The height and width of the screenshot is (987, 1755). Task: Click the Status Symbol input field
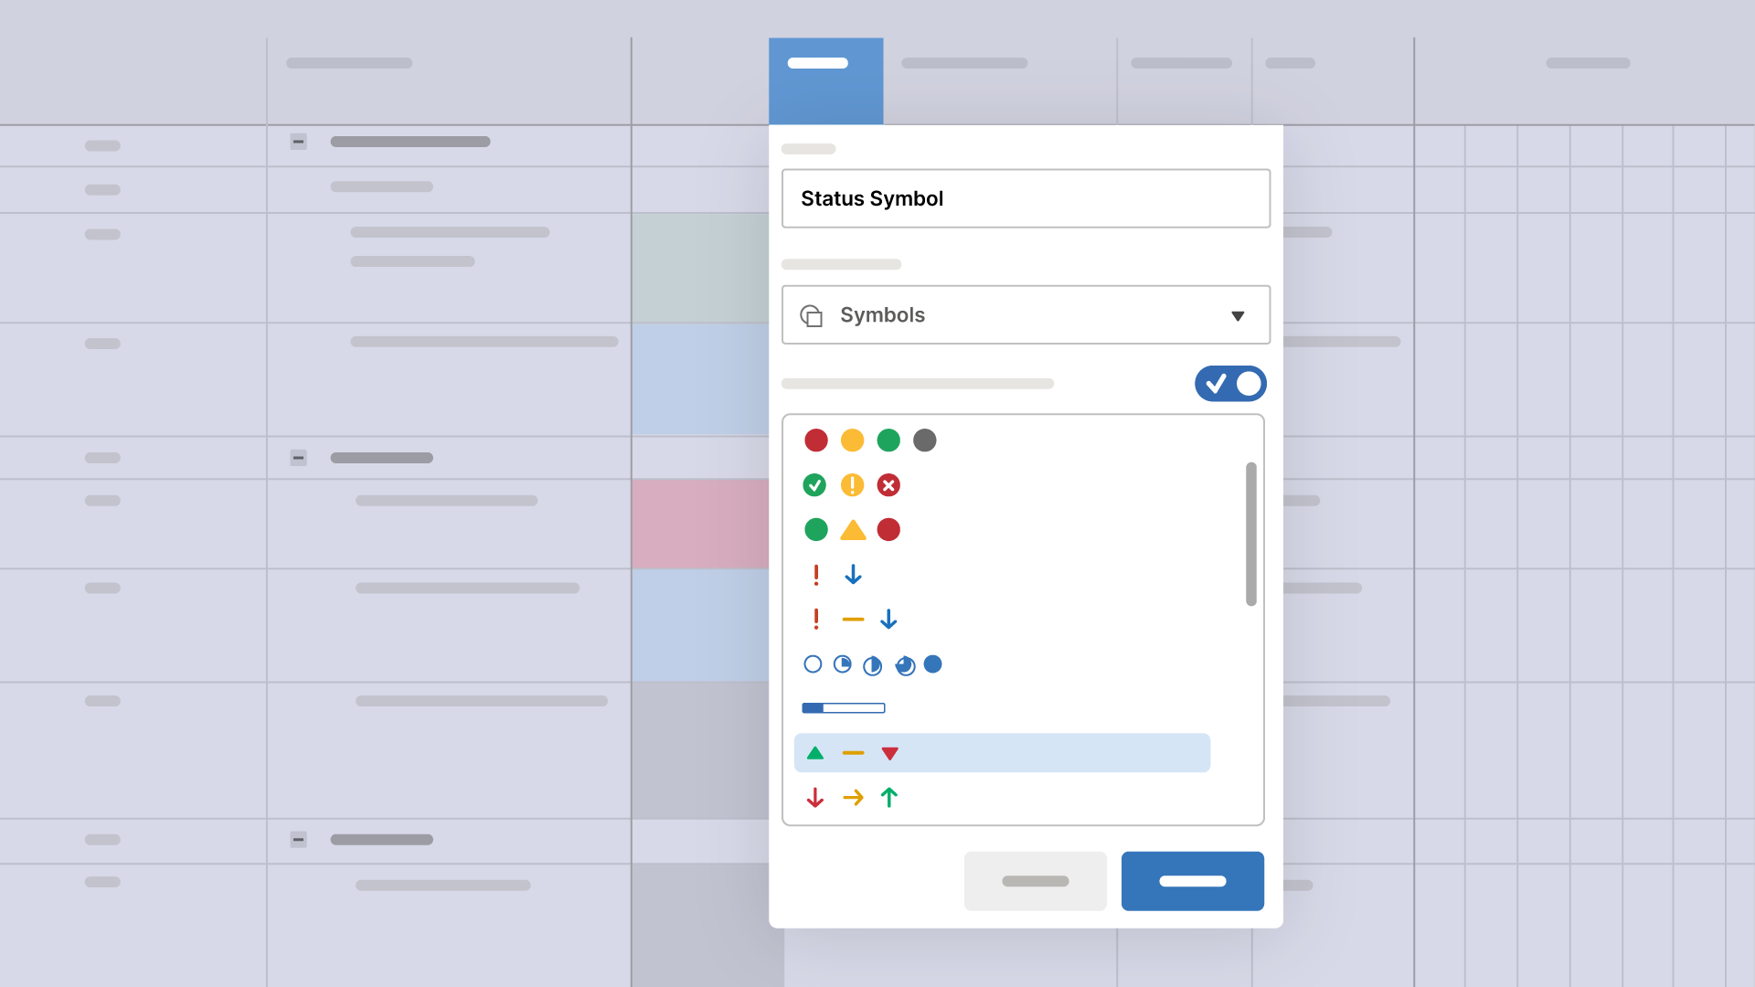(1025, 197)
